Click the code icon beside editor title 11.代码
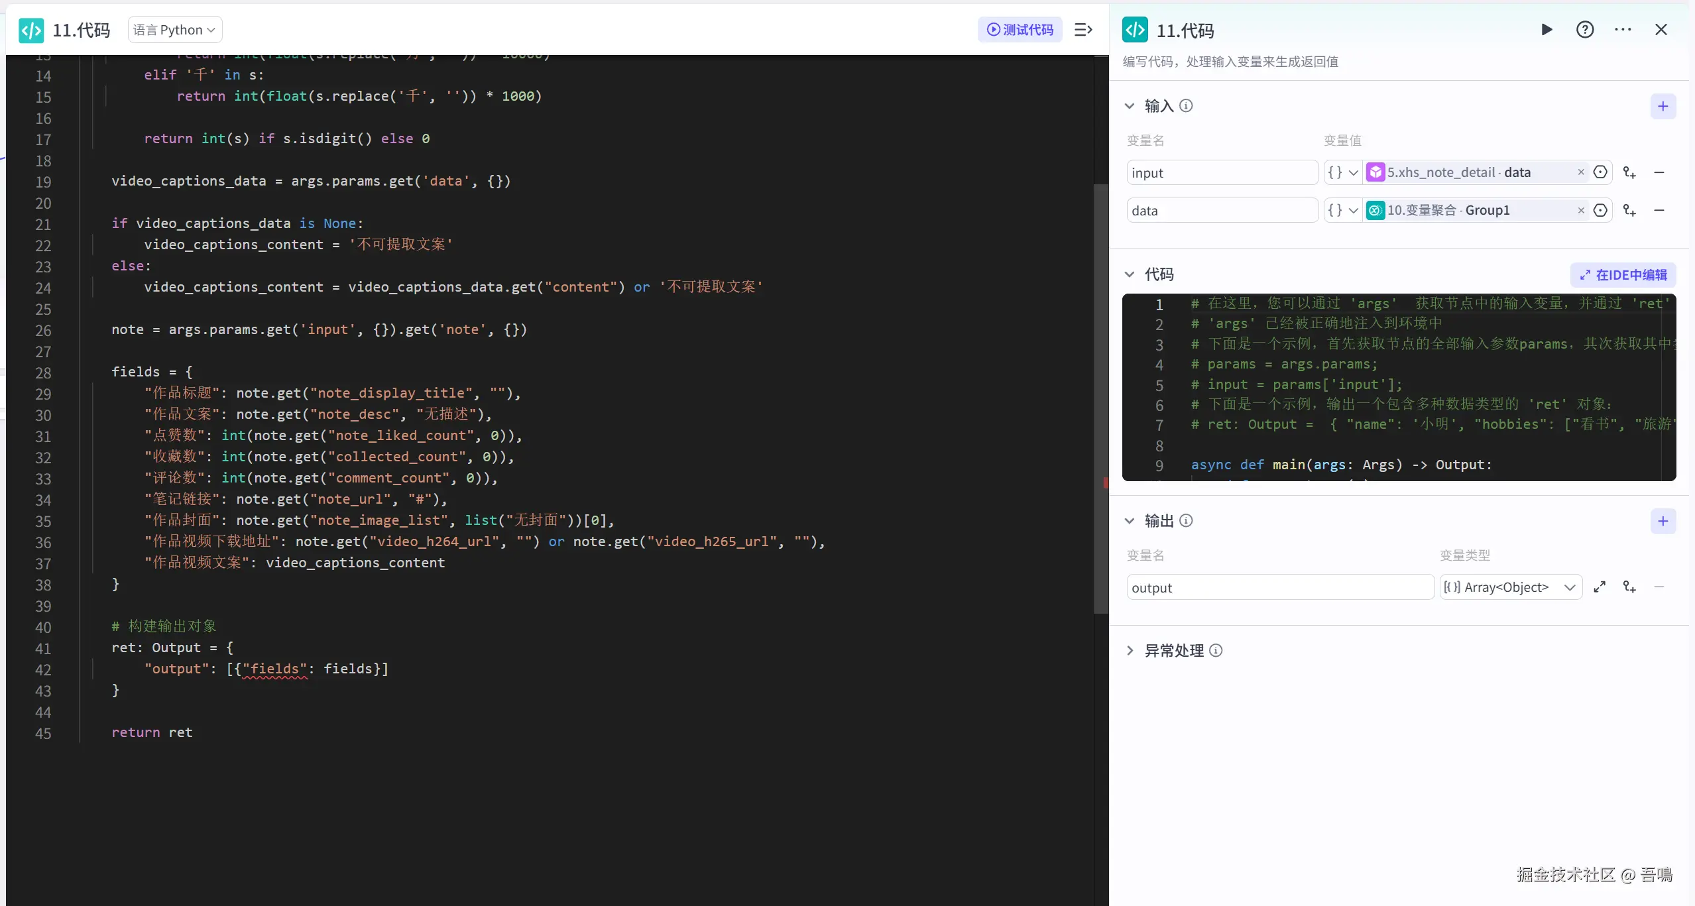This screenshot has height=906, width=1695. tap(31, 30)
